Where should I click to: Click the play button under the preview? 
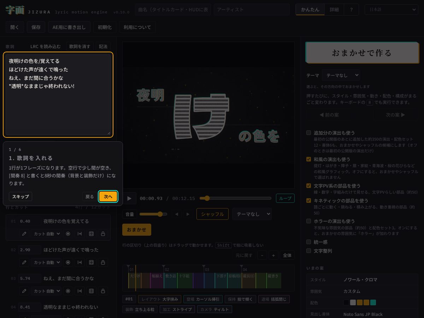point(129,199)
